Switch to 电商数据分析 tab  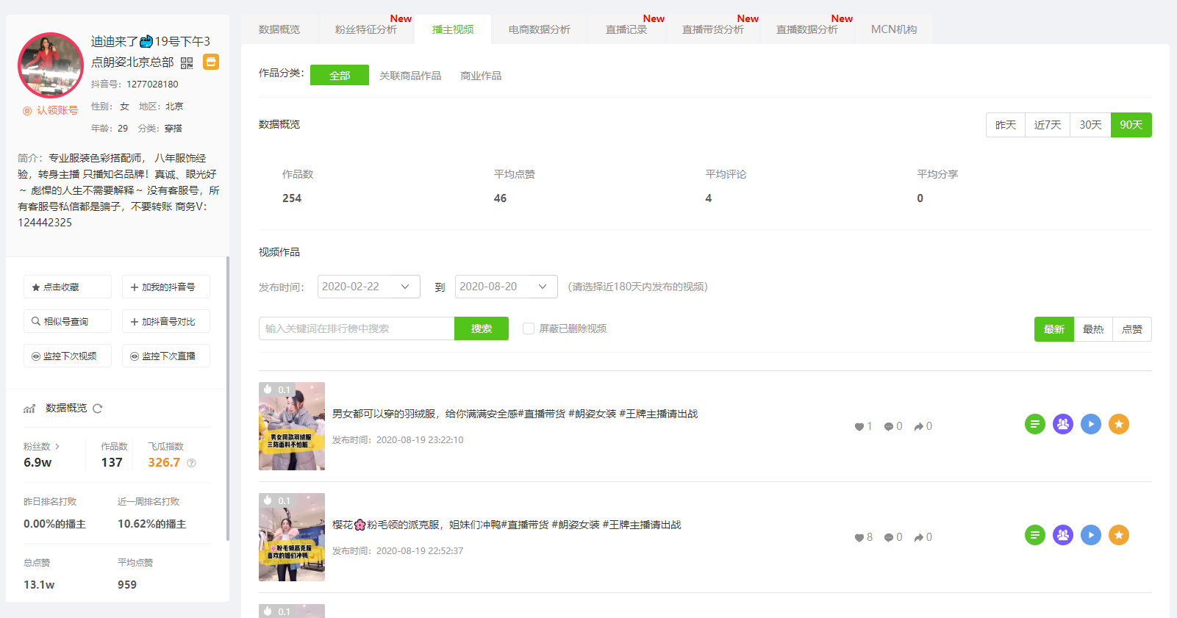tap(540, 29)
